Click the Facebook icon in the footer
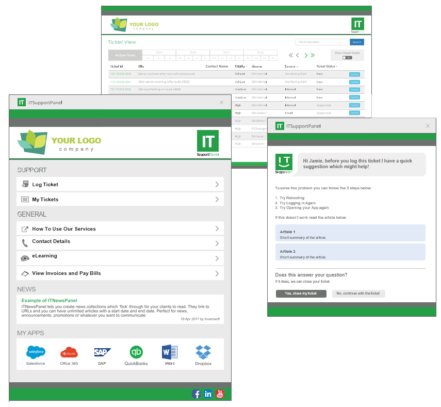The width and height of the screenshot is (441, 407). (196, 394)
